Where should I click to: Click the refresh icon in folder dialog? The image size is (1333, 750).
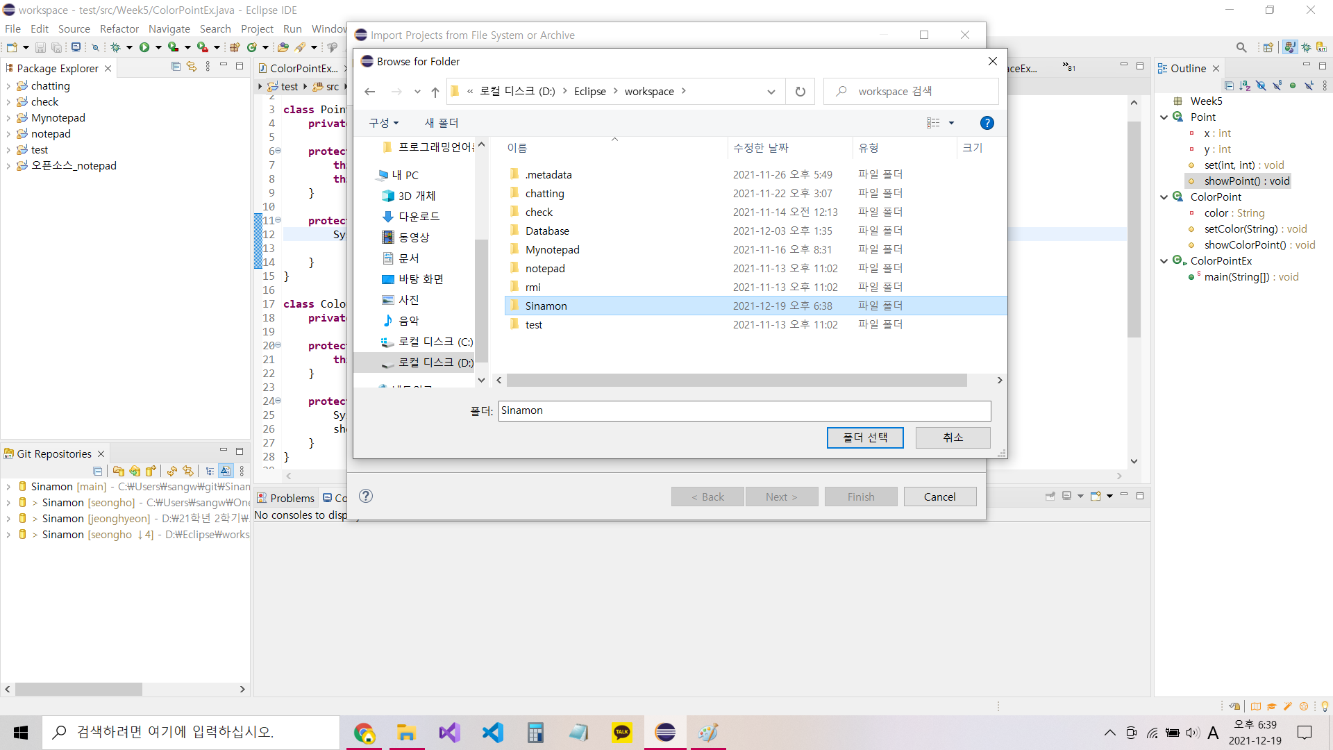coord(800,92)
